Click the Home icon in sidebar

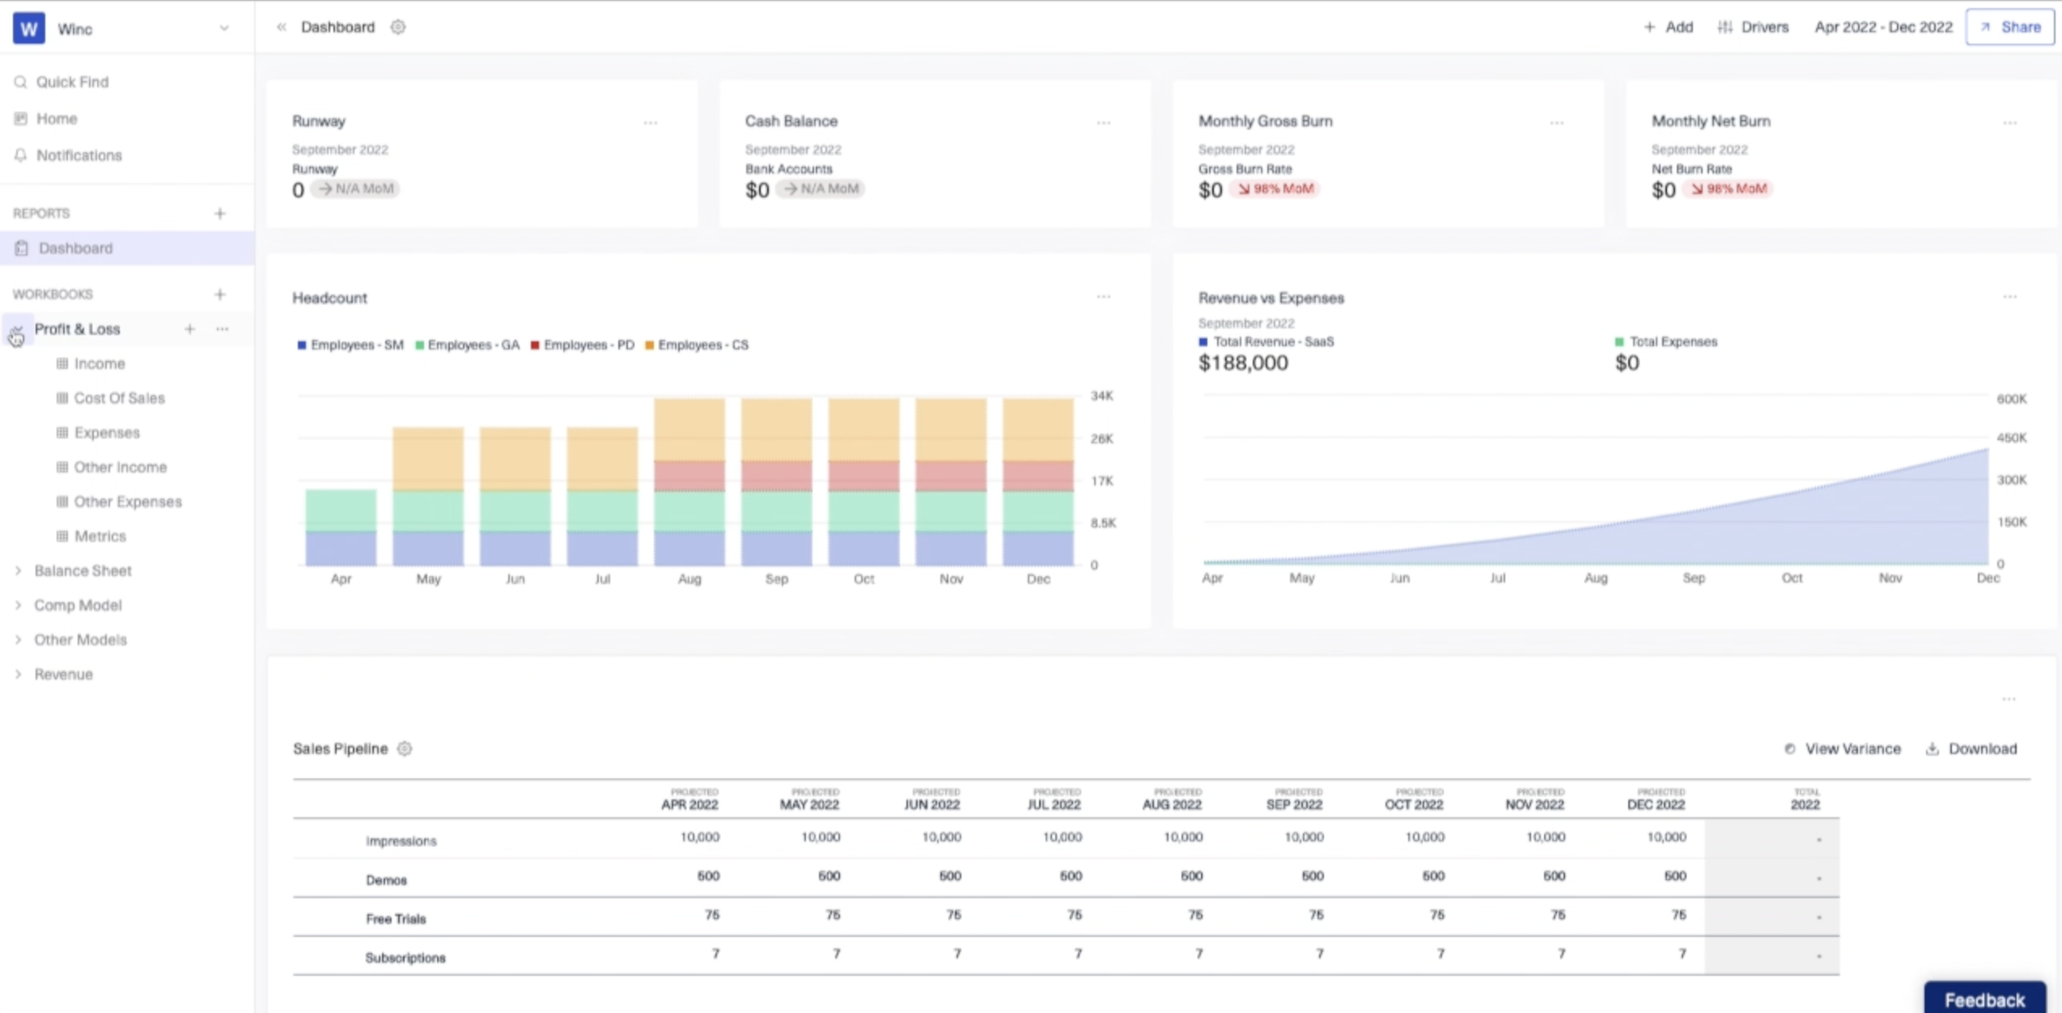[21, 118]
